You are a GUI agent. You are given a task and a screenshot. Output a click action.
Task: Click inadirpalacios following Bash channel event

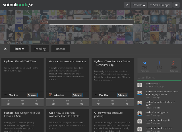162,93
